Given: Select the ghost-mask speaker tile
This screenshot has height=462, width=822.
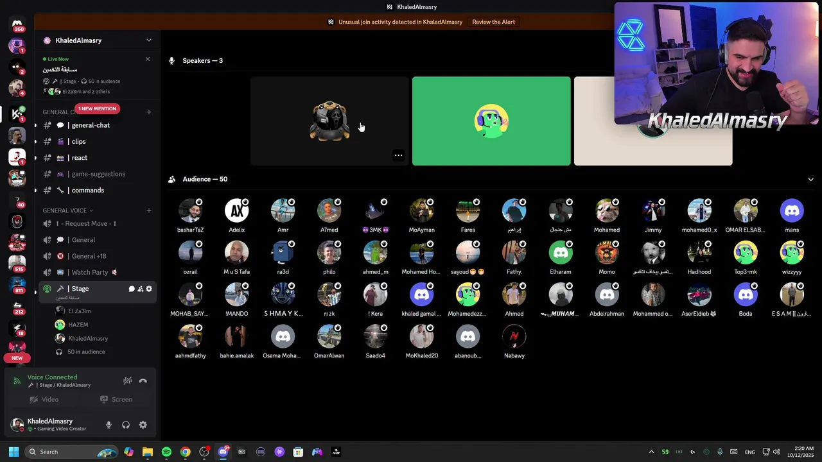Looking at the screenshot, I should [329, 121].
